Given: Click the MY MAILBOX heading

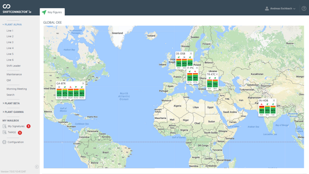Looking at the screenshot, I should click(x=11, y=120).
